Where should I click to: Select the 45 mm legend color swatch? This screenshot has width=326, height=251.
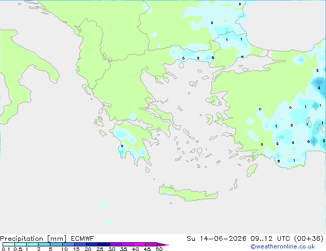click(x=151, y=244)
